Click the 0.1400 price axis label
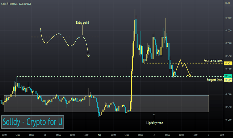Screen dimensions: 233x138 coord(228,69)
